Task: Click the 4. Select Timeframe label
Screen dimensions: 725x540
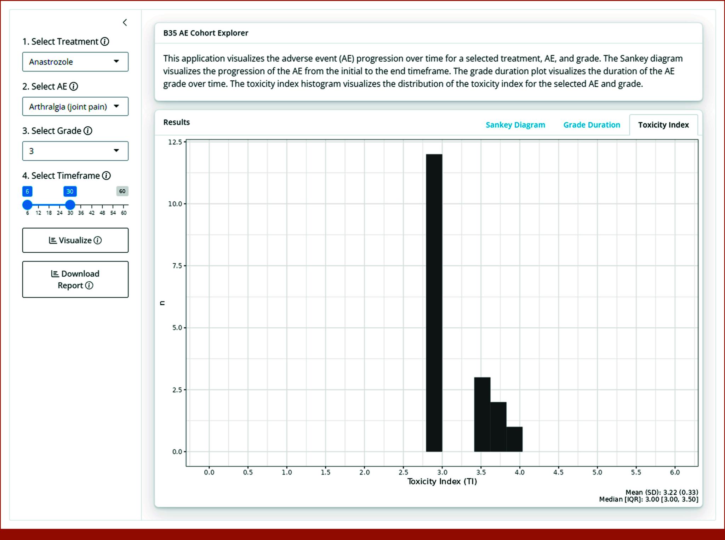Action: coord(61,176)
